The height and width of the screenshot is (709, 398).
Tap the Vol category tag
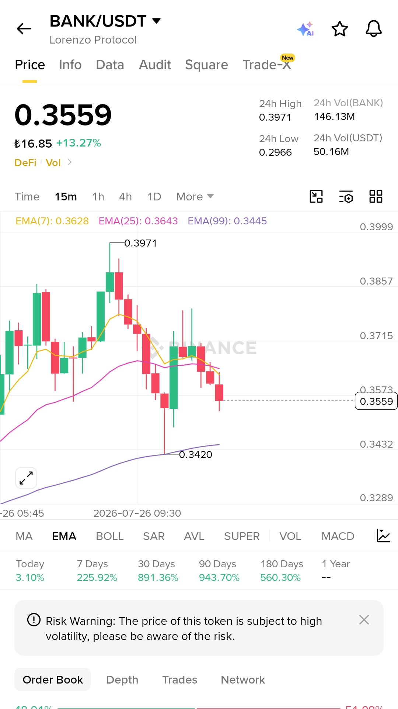click(x=53, y=162)
